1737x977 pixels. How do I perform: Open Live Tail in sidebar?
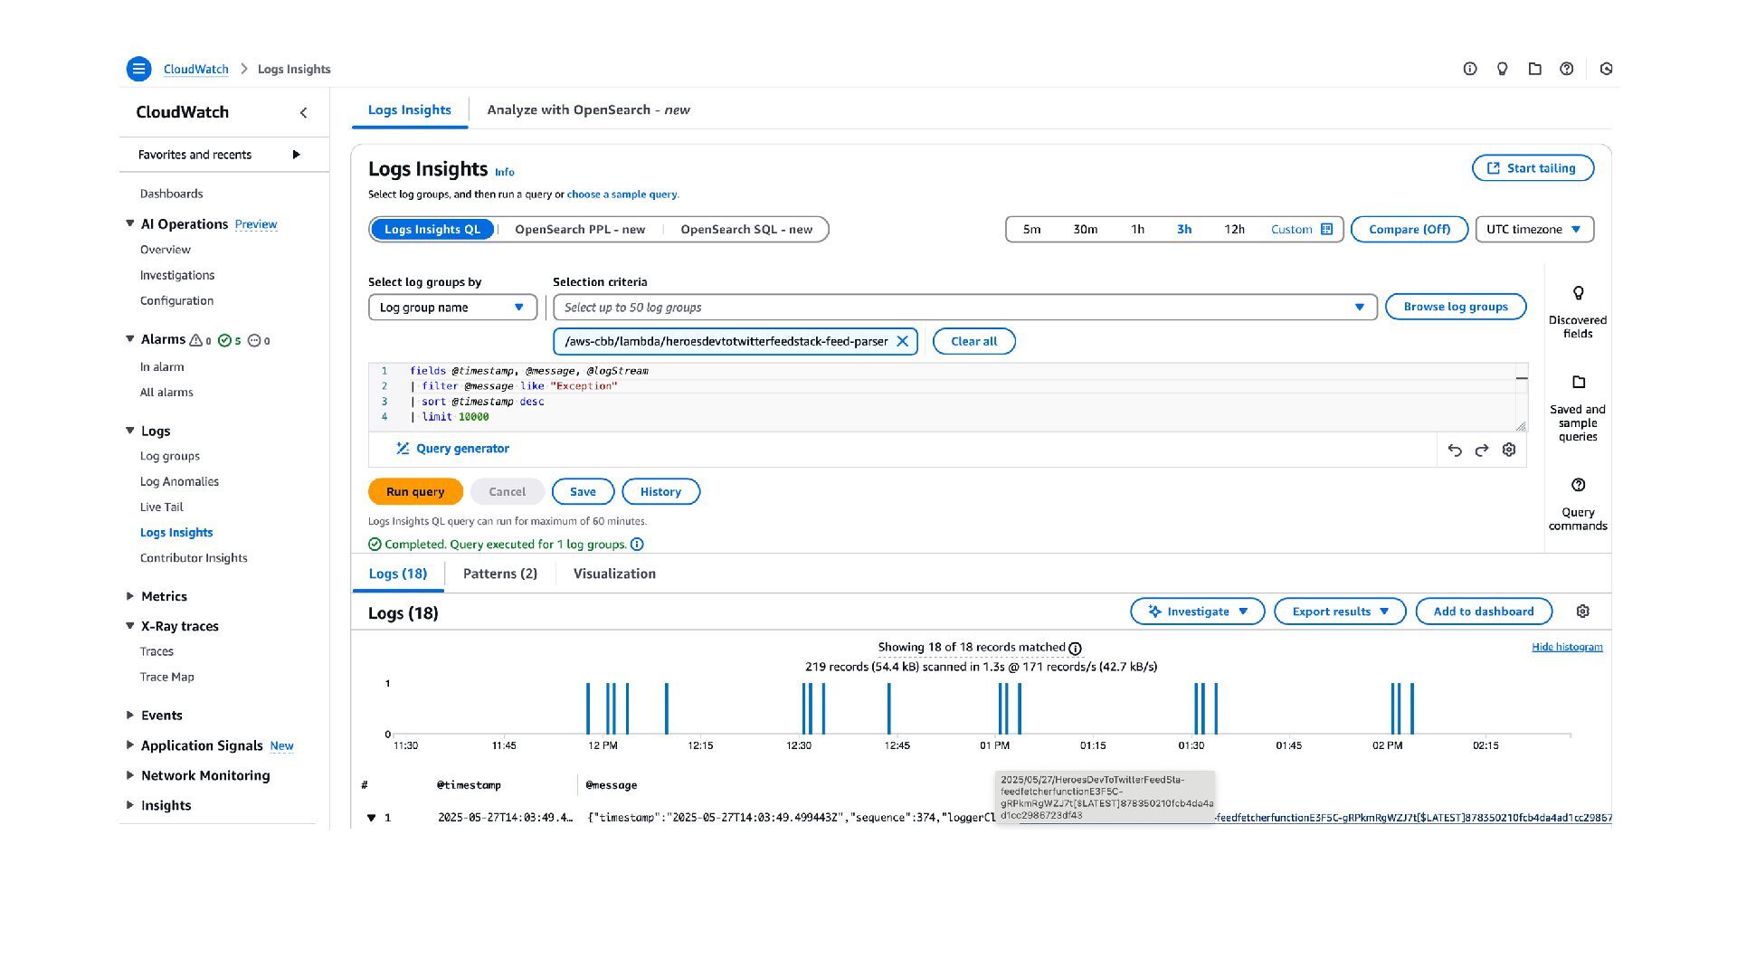pyautogui.click(x=161, y=507)
